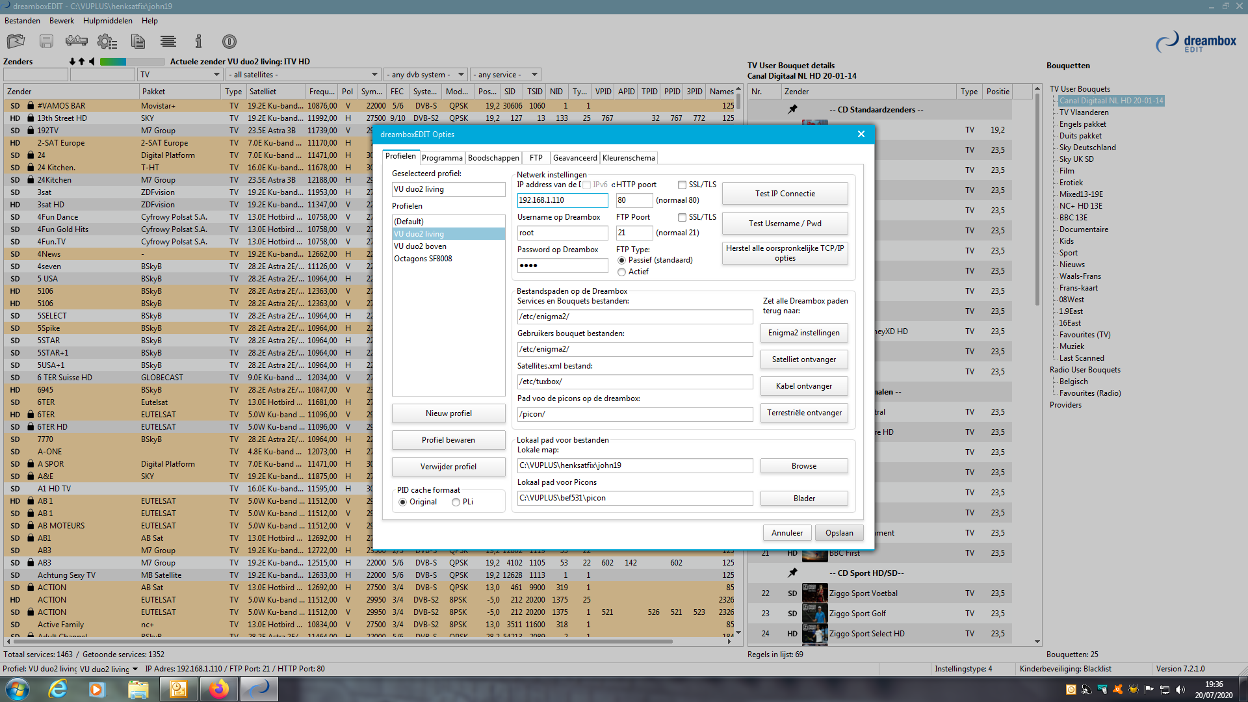The image size is (1248, 702).
Task: Open the TV service type dropdown
Action: tap(216, 75)
